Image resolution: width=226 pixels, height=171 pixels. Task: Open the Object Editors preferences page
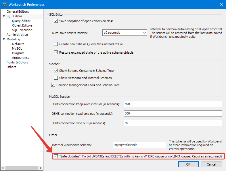click(22, 25)
